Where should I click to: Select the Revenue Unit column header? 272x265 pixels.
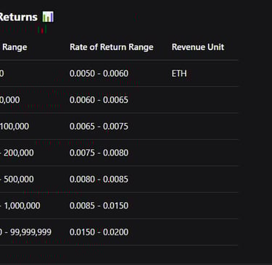pos(198,47)
